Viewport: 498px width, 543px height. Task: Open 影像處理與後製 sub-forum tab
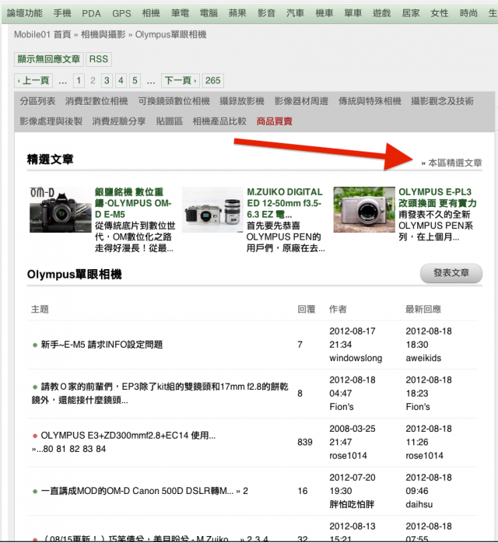coord(51,121)
